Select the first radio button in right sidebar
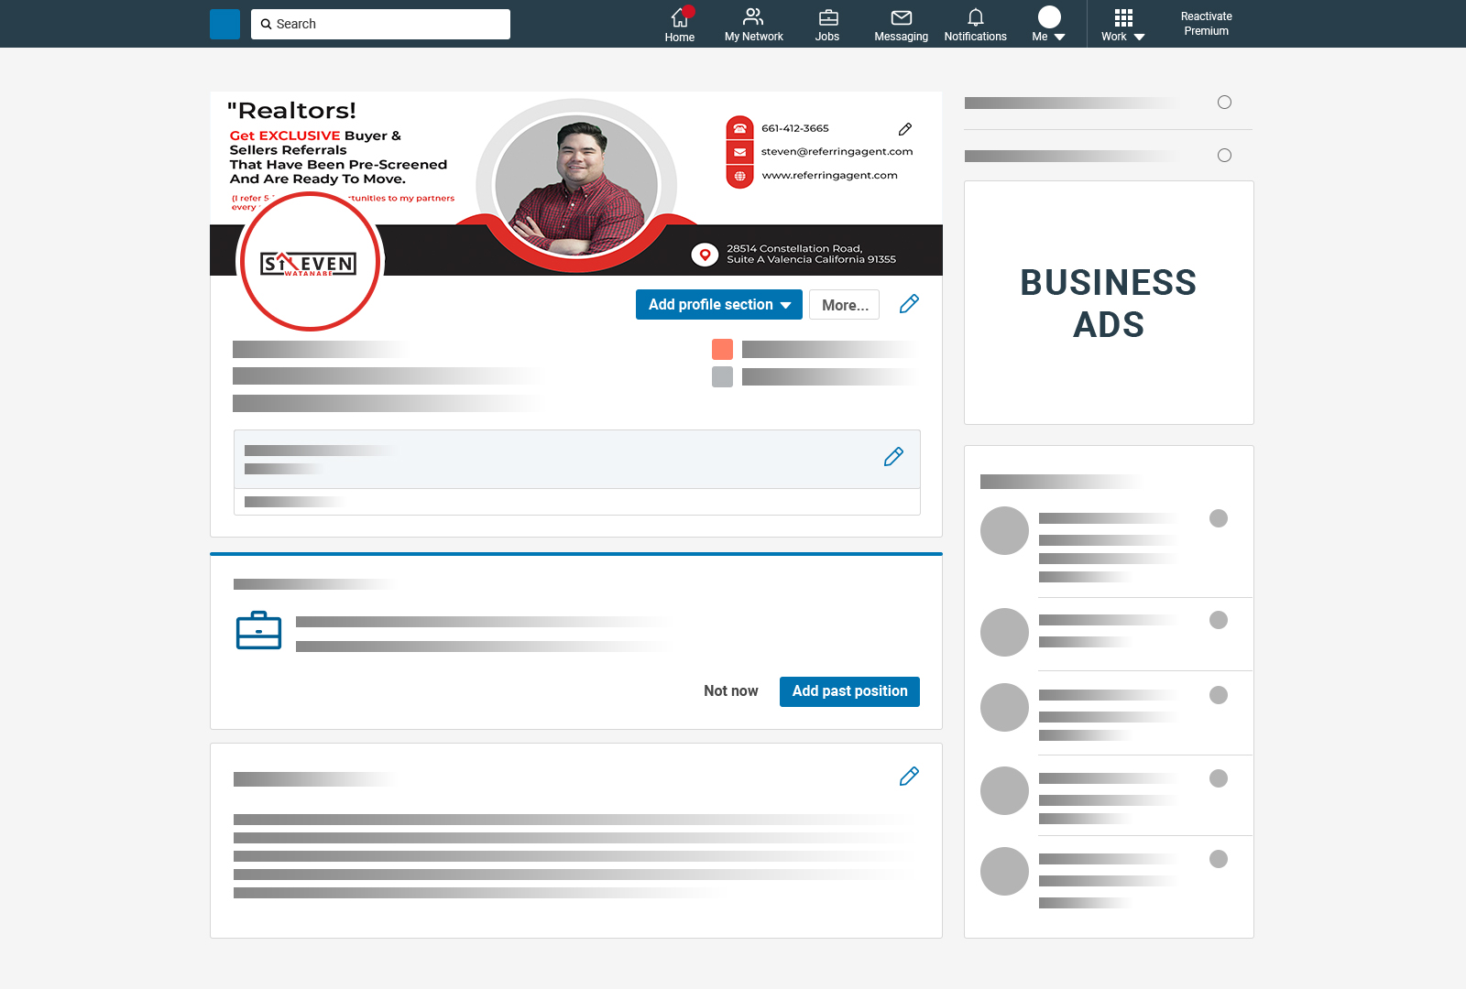This screenshot has width=1466, height=989. (1224, 103)
